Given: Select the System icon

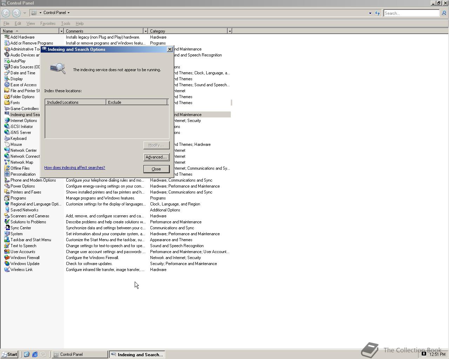Looking at the screenshot, I should pos(7,234).
